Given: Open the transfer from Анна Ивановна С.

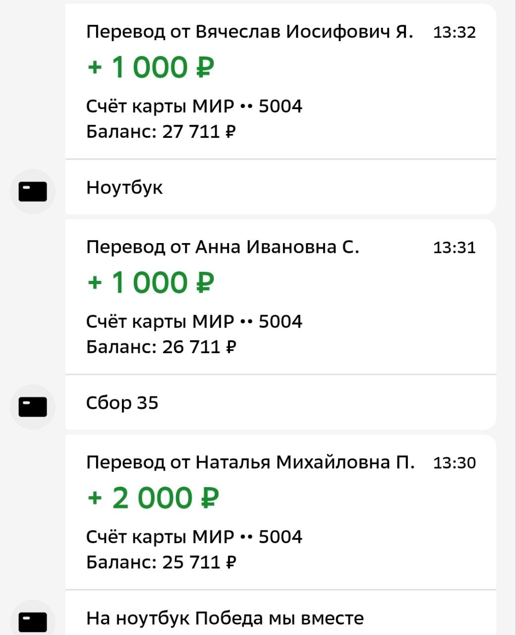Looking at the screenshot, I should tap(223, 247).
